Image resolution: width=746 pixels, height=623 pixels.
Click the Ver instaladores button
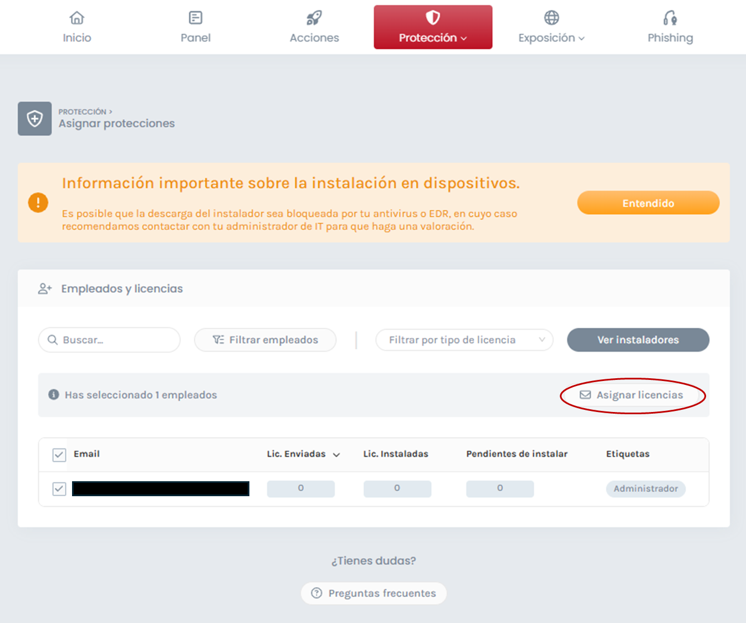[637, 340]
